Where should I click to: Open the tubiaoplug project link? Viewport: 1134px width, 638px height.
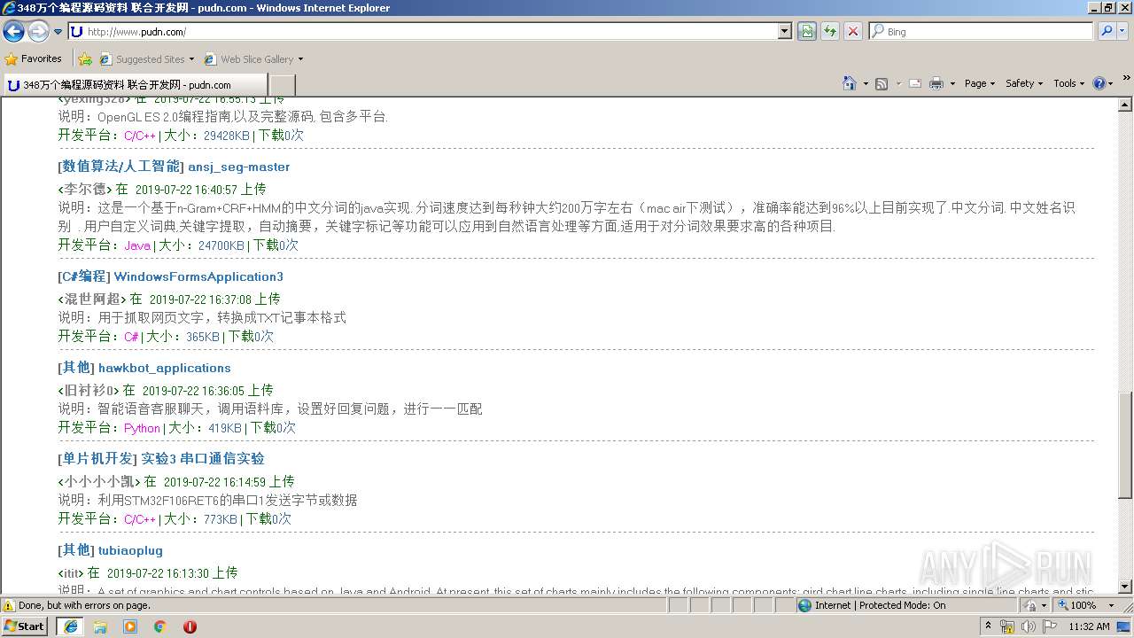tap(130, 550)
